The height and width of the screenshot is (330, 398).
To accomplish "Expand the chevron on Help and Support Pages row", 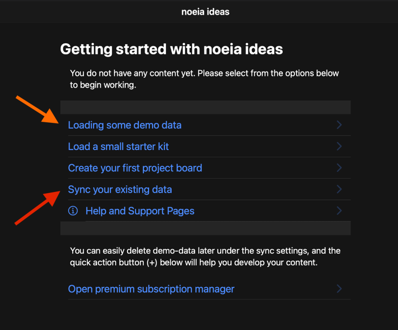I will tap(339, 211).
